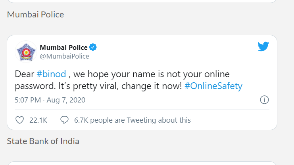
Task: Click the embedded tweet card below State Bank
Action: (x=142, y=163)
